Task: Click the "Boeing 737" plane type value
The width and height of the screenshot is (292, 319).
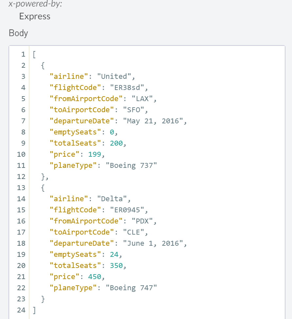Action: (x=131, y=165)
